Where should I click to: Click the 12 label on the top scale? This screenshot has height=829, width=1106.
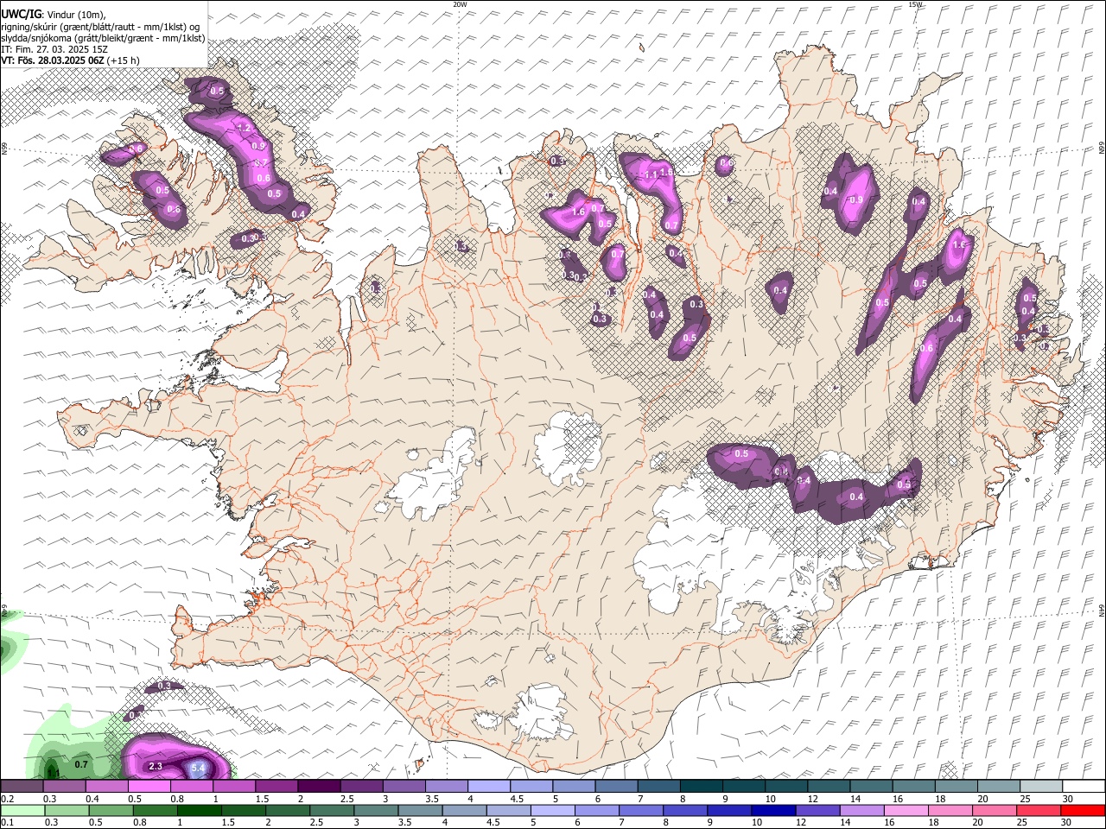(812, 799)
